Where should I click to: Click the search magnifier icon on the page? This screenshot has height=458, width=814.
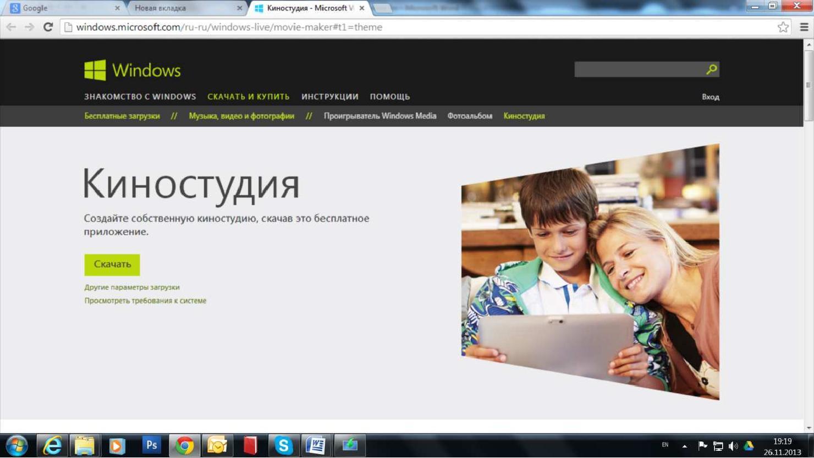(711, 69)
